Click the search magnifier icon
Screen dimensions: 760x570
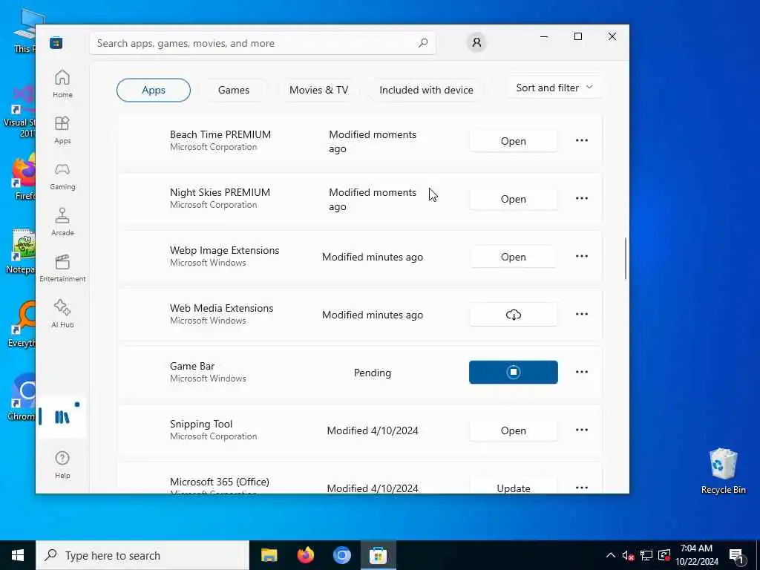pos(422,42)
